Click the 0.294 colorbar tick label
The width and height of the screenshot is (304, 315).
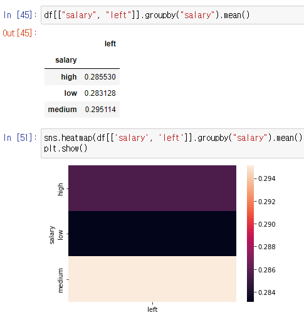click(266, 178)
